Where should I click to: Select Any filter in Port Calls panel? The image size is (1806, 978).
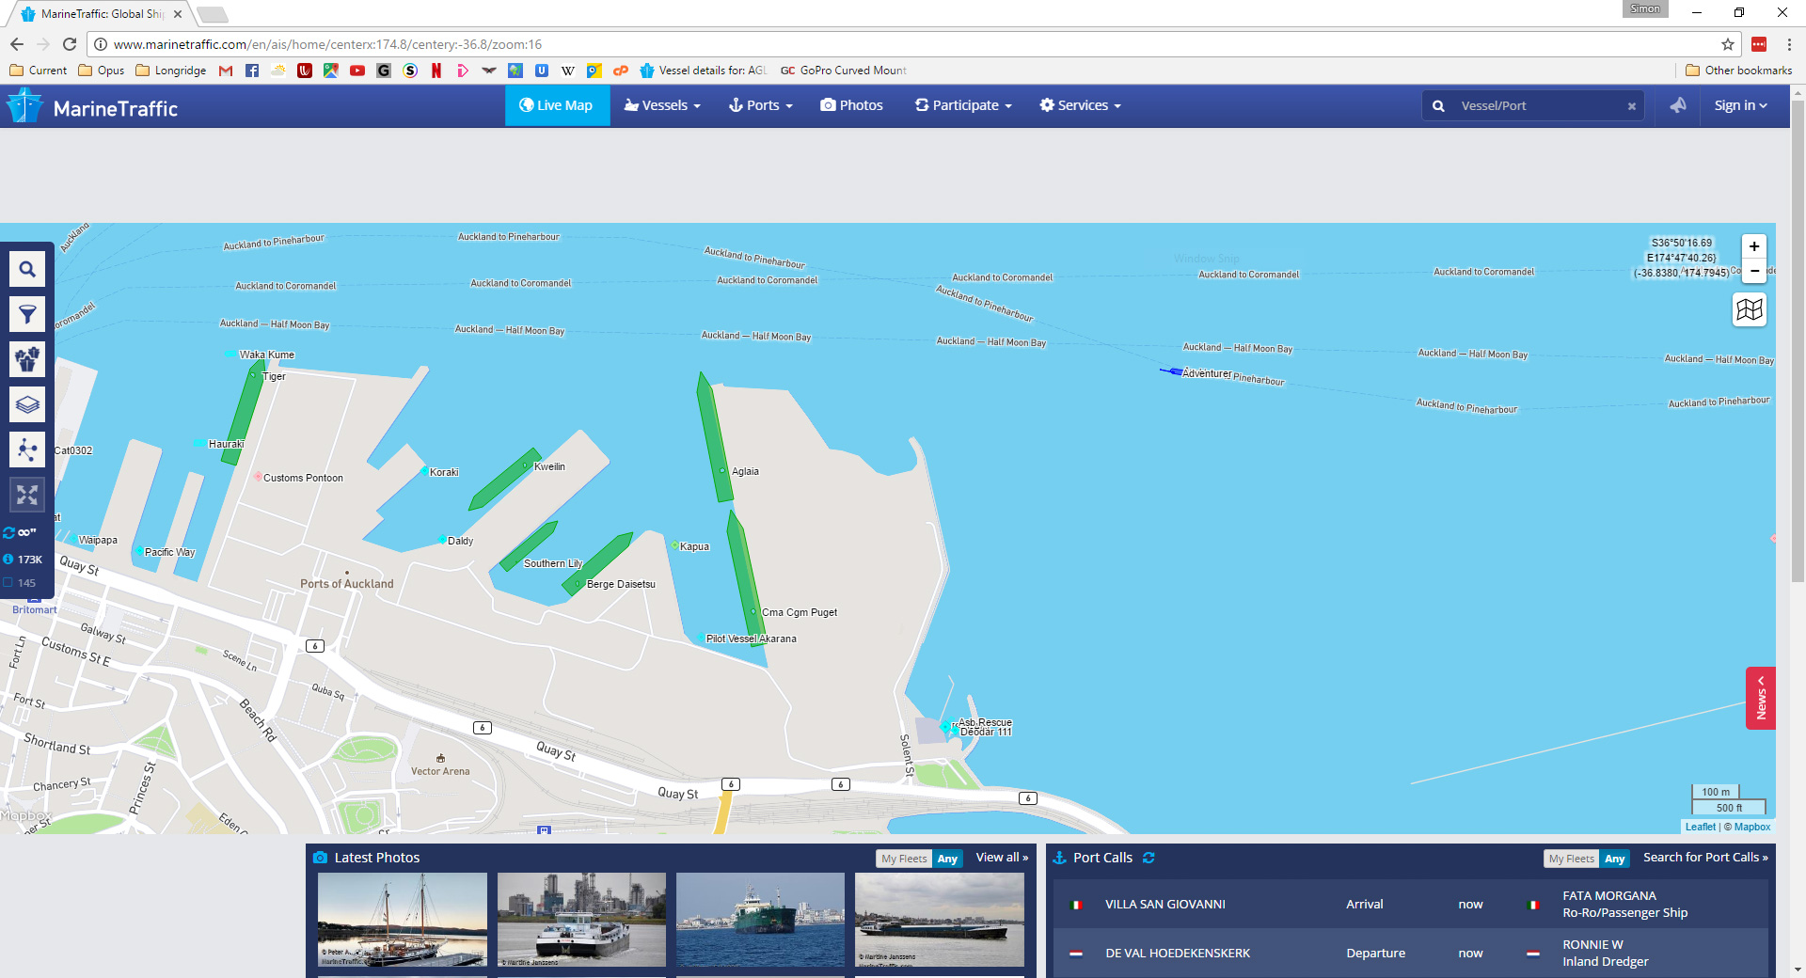pos(1614,859)
